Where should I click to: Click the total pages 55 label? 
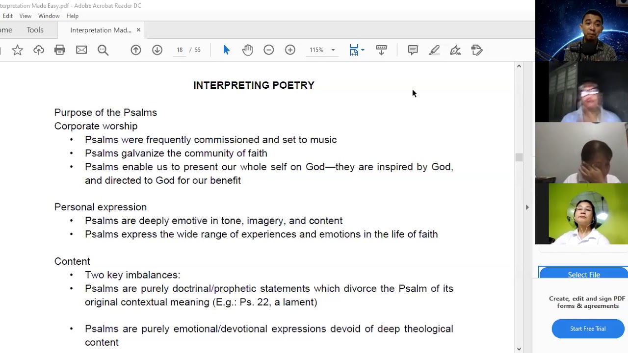[198, 50]
